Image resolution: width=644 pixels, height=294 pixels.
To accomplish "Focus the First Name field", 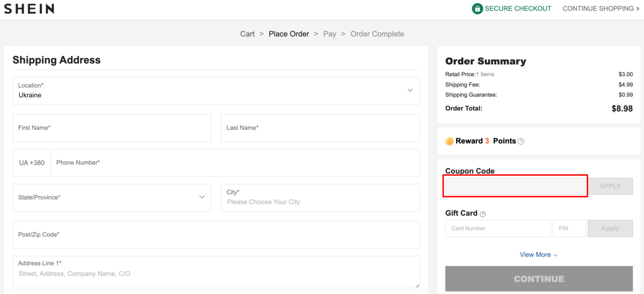I will pos(112,128).
